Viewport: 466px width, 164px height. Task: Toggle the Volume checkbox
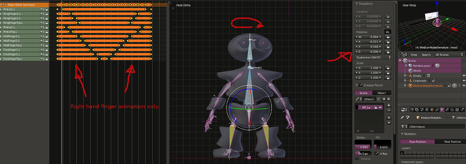click(x=357, y=159)
